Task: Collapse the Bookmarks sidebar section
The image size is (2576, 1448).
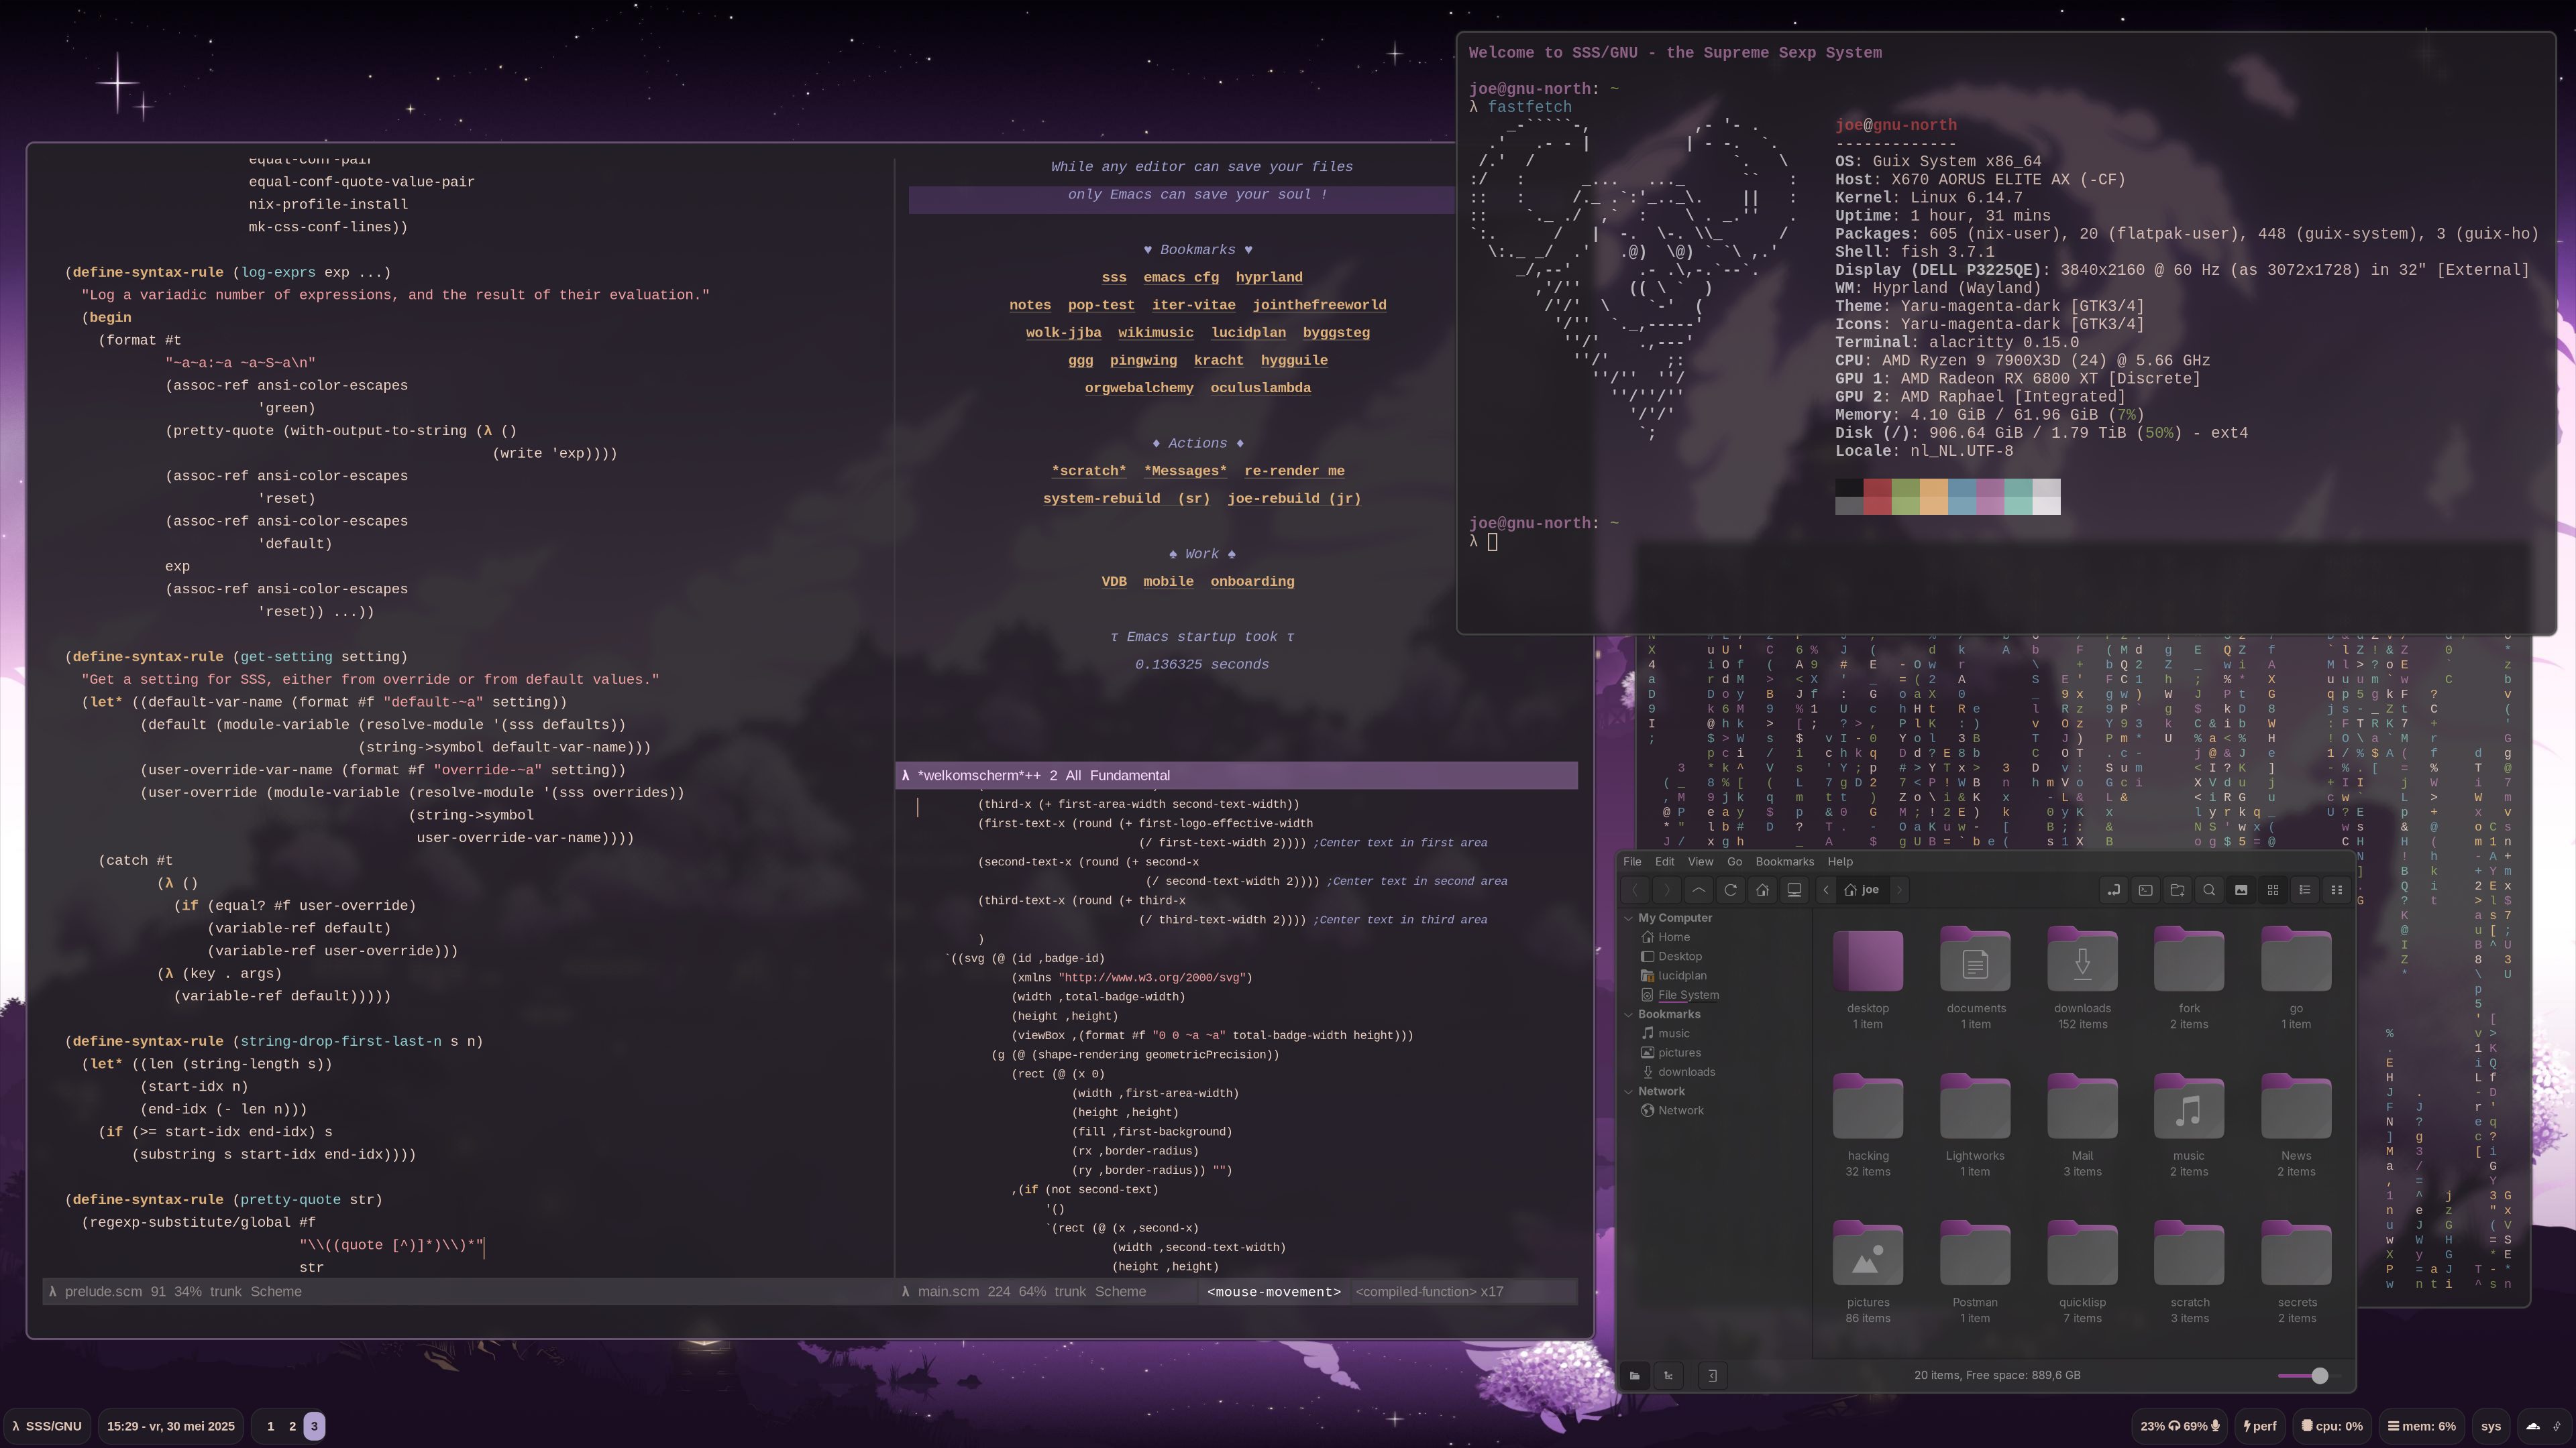Action: click(x=1629, y=1014)
